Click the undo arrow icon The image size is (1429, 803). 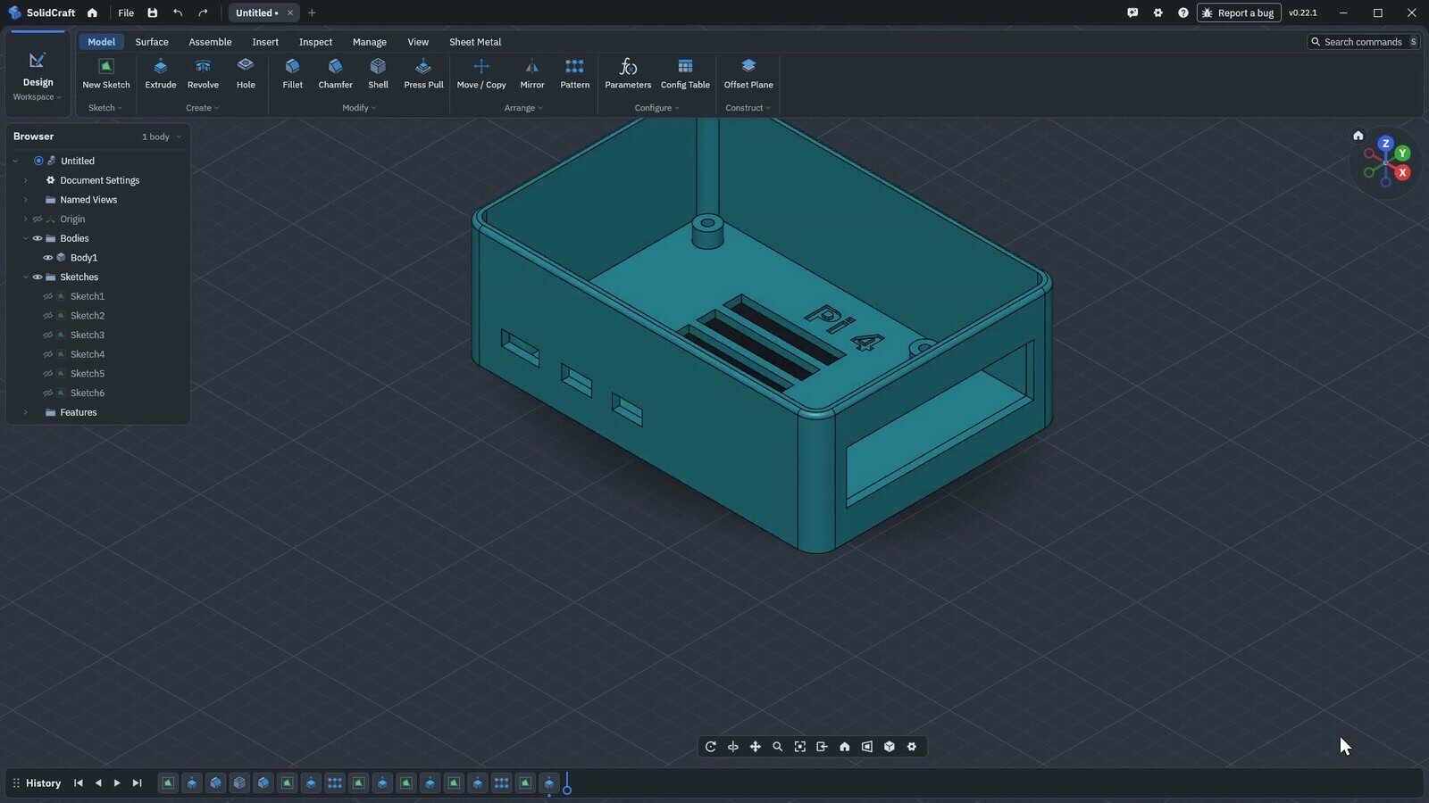click(x=178, y=12)
